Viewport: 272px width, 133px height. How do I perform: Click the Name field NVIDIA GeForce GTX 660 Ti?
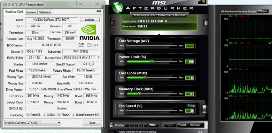click(x=52, y=20)
